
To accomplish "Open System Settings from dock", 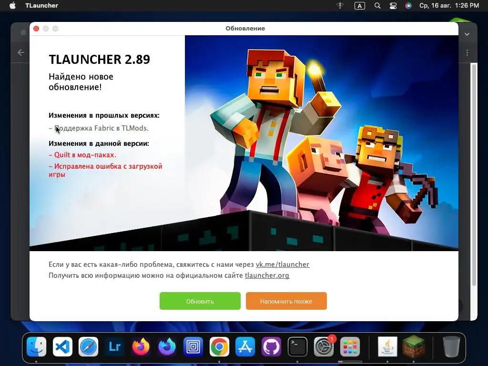I will click(324, 346).
